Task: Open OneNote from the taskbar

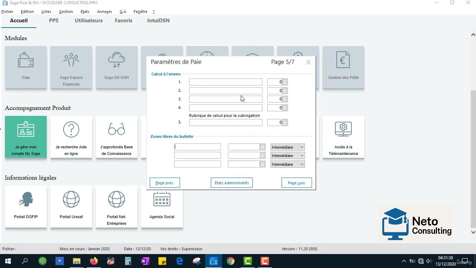Action: [145, 261]
